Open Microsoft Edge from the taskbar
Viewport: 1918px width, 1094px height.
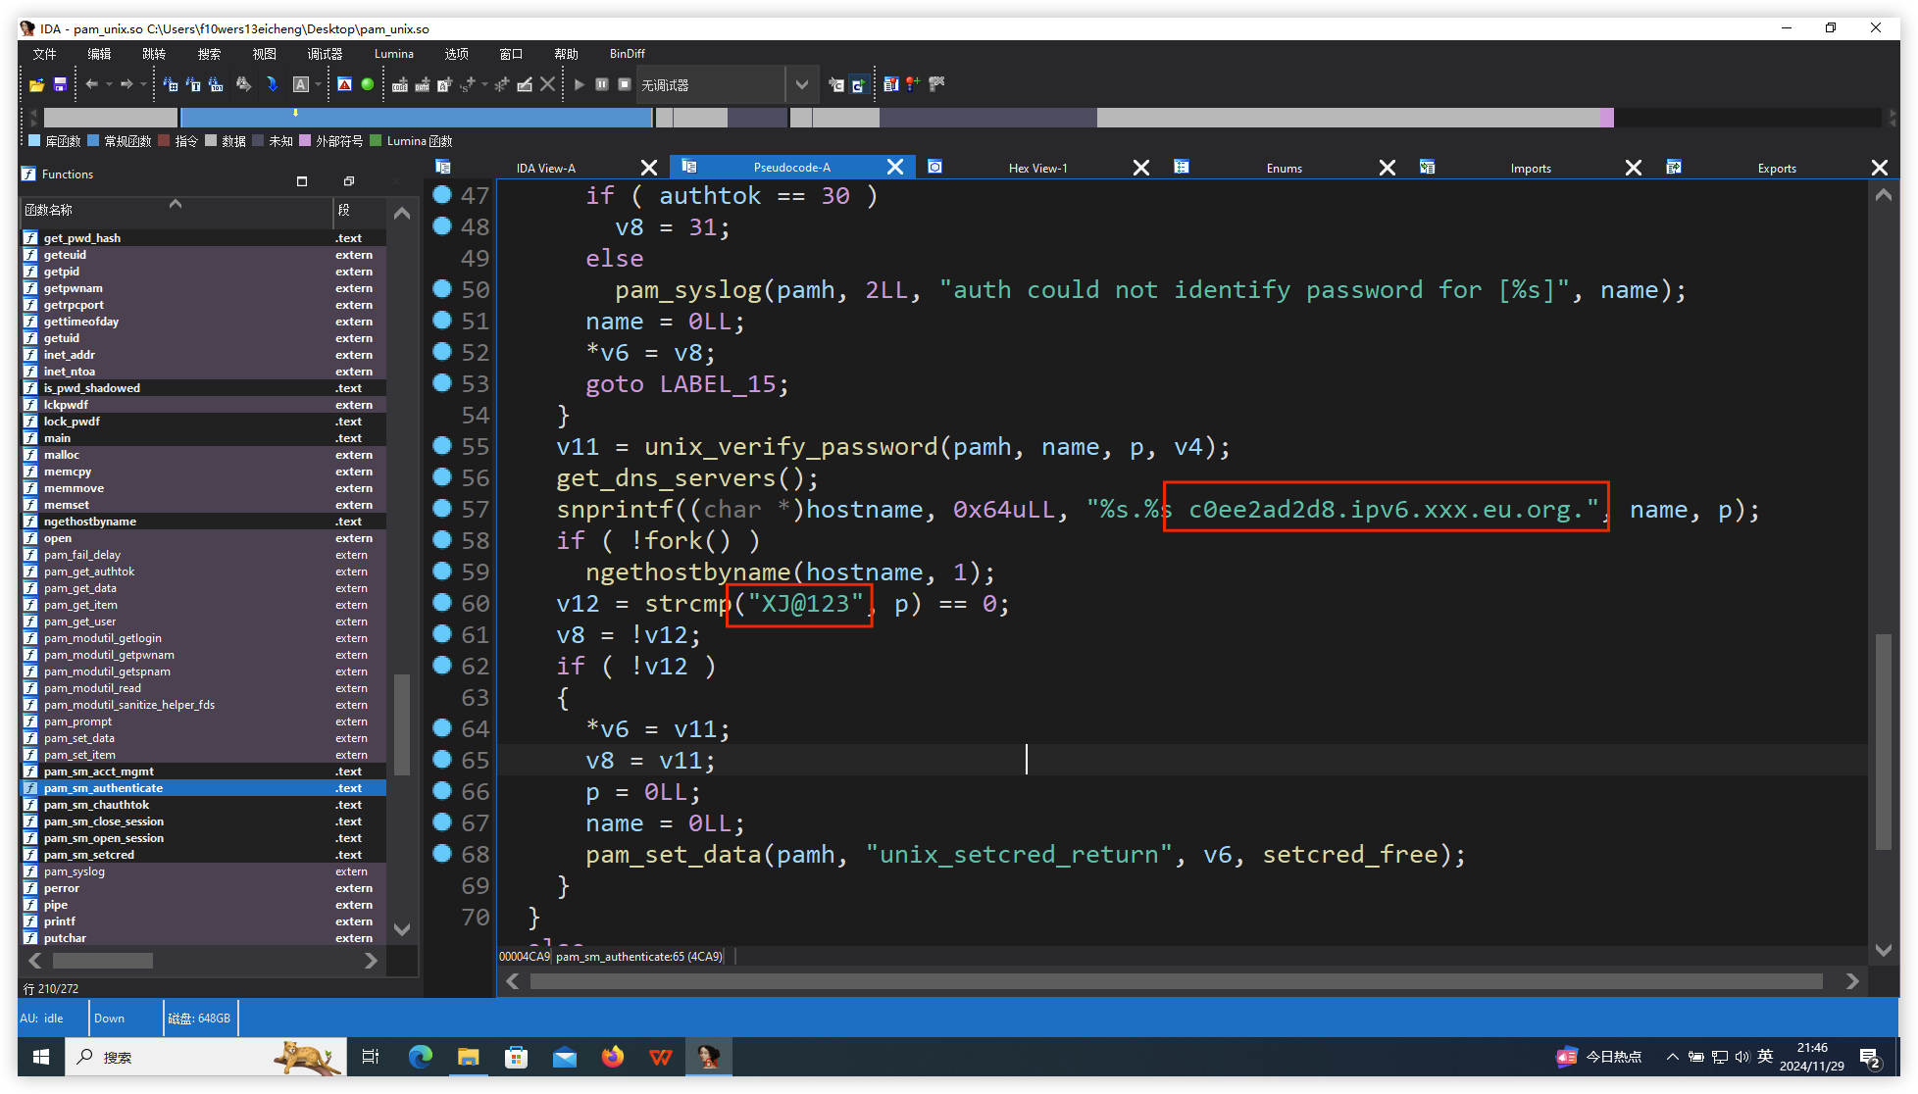(420, 1057)
